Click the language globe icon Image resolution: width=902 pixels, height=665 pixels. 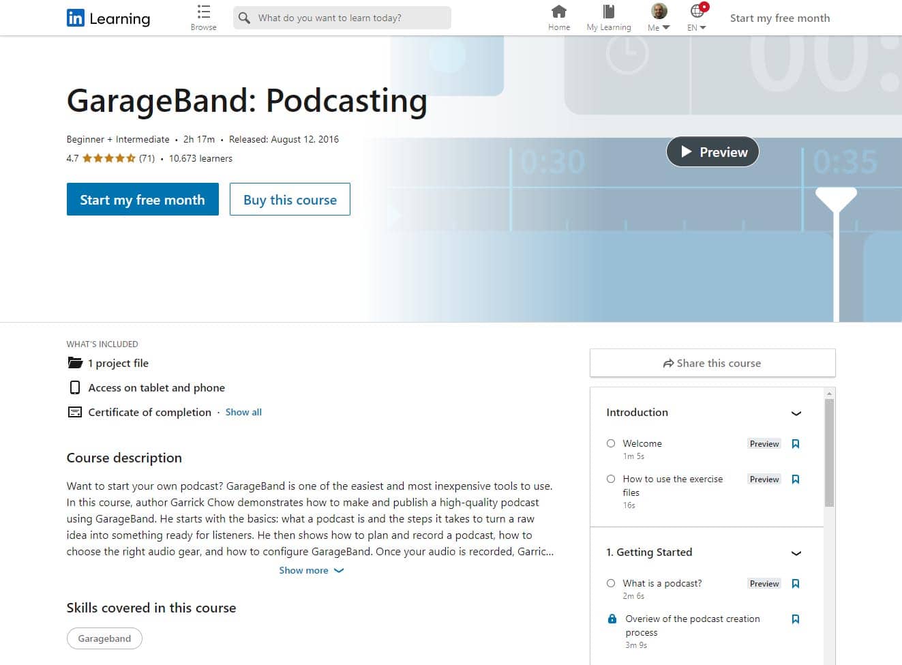[697, 12]
